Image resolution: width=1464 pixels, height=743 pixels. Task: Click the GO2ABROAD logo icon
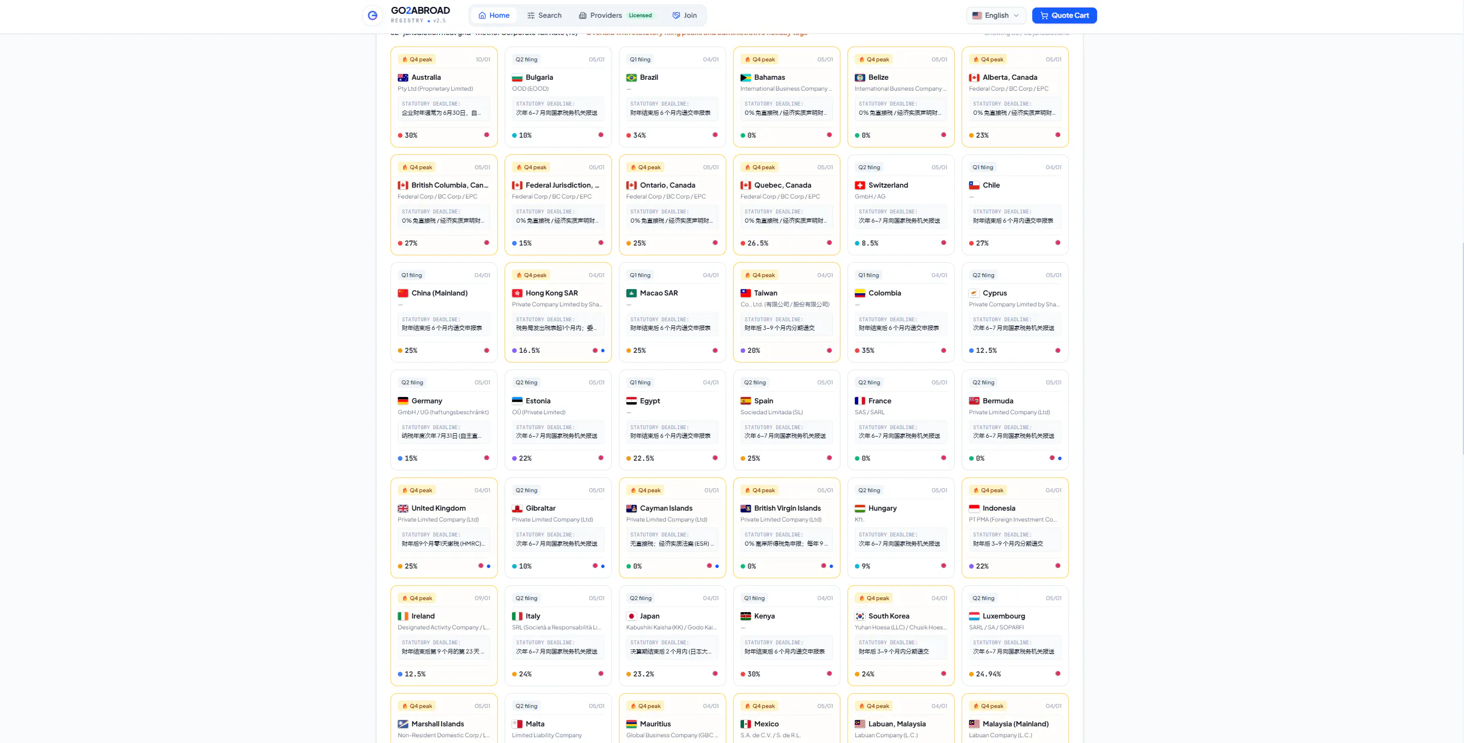pos(373,15)
